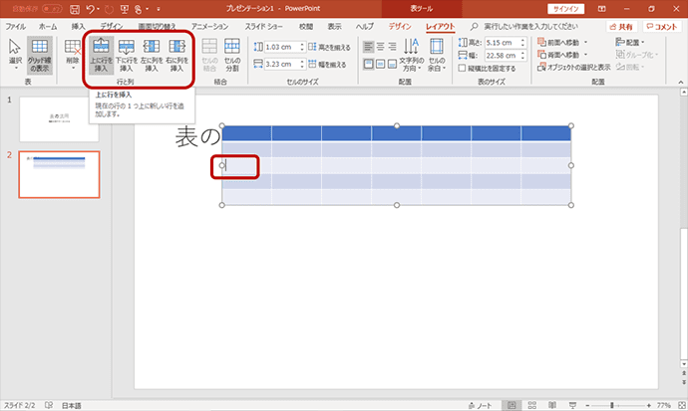Center cell text vertically
Screen dimensions: 688x411
[381, 65]
